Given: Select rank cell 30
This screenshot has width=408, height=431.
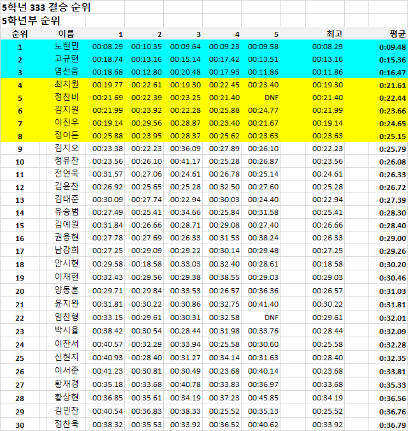Looking at the screenshot, I should click(20, 425).
